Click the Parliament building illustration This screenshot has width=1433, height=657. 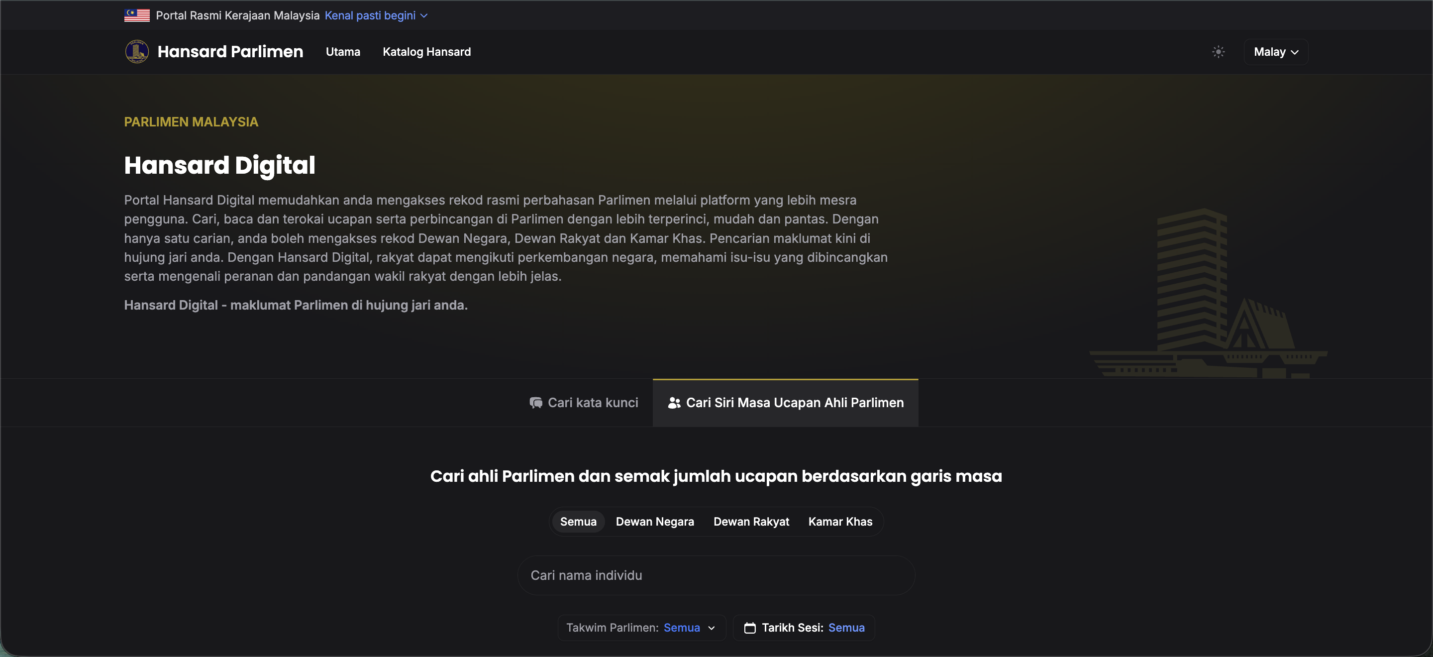pyautogui.click(x=1208, y=293)
